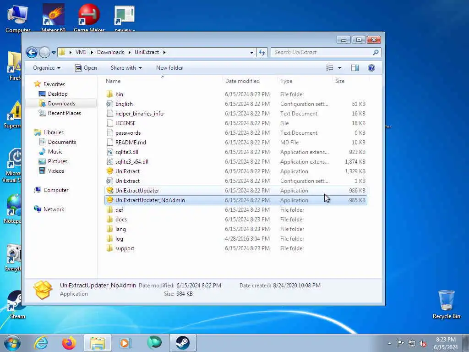
Task: Expand the arrow after VM1 breadcrumb
Action: tap(92, 52)
